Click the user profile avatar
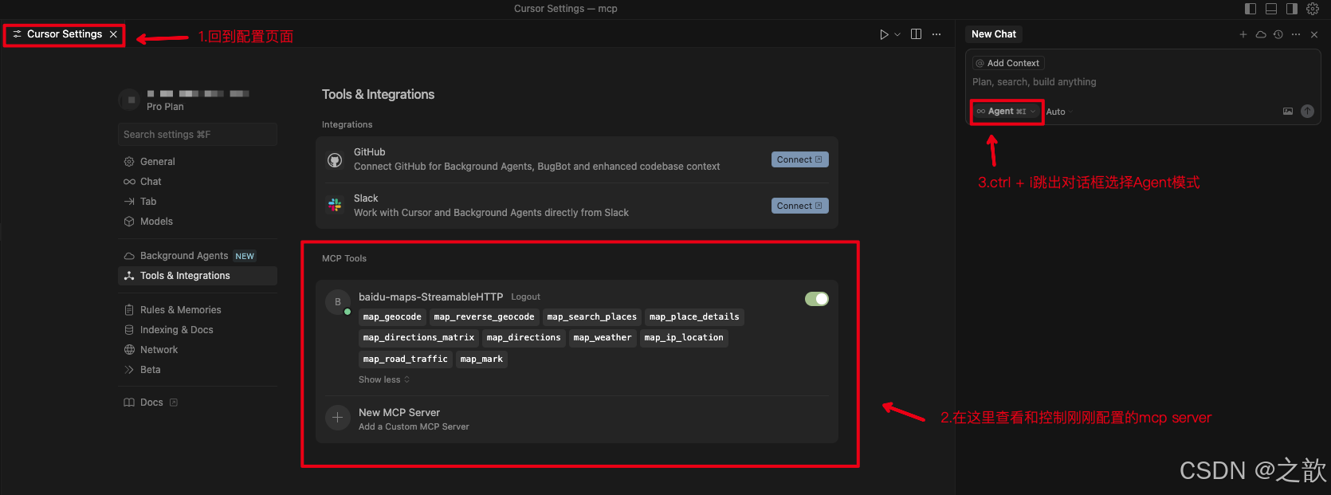 coord(131,100)
